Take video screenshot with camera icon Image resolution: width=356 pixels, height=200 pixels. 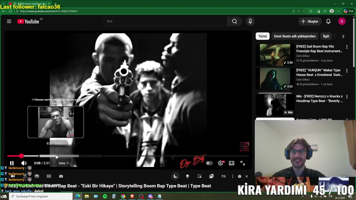click(61, 176)
